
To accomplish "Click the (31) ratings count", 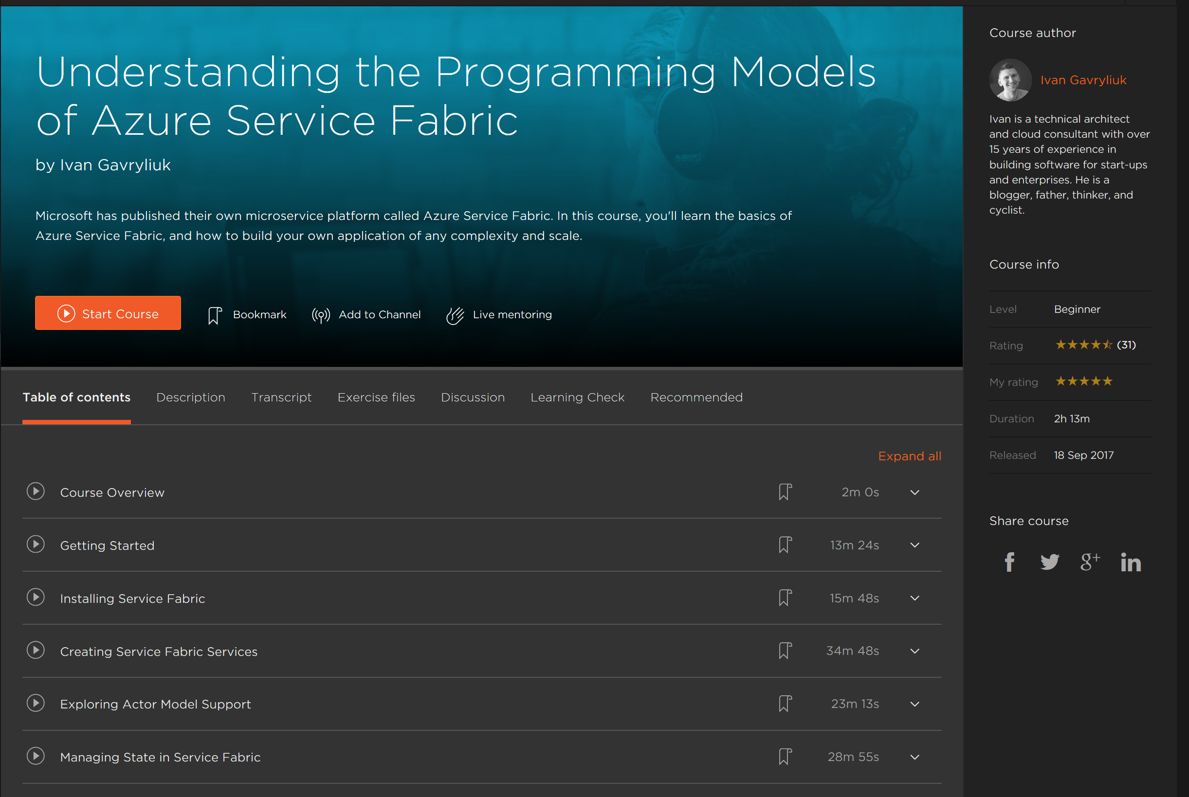I will [x=1126, y=344].
